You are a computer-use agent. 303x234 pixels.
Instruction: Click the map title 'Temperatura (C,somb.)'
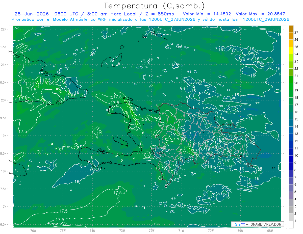click(154, 6)
